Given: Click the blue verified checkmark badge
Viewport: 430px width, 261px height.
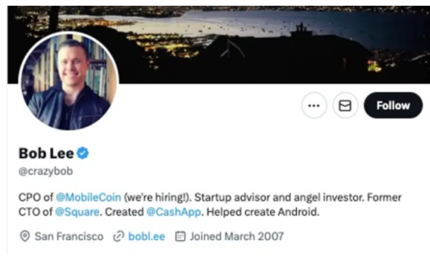Looking at the screenshot, I should 83,153.
